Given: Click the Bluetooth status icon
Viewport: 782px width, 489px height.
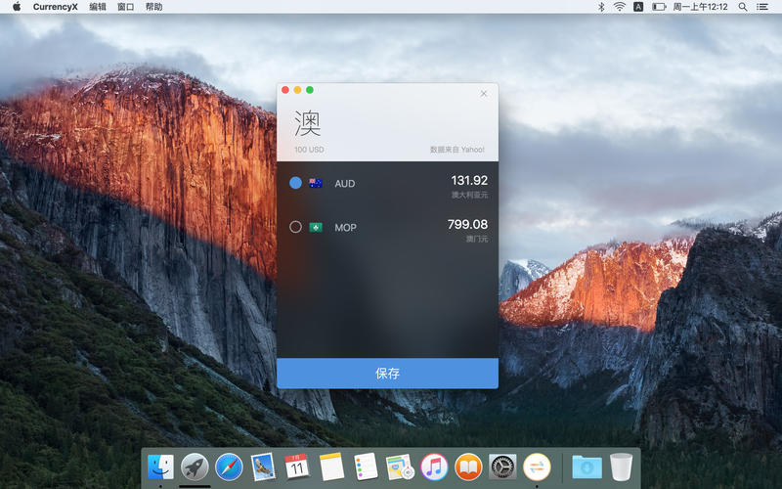Looking at the screenshot, I should 601,7.
